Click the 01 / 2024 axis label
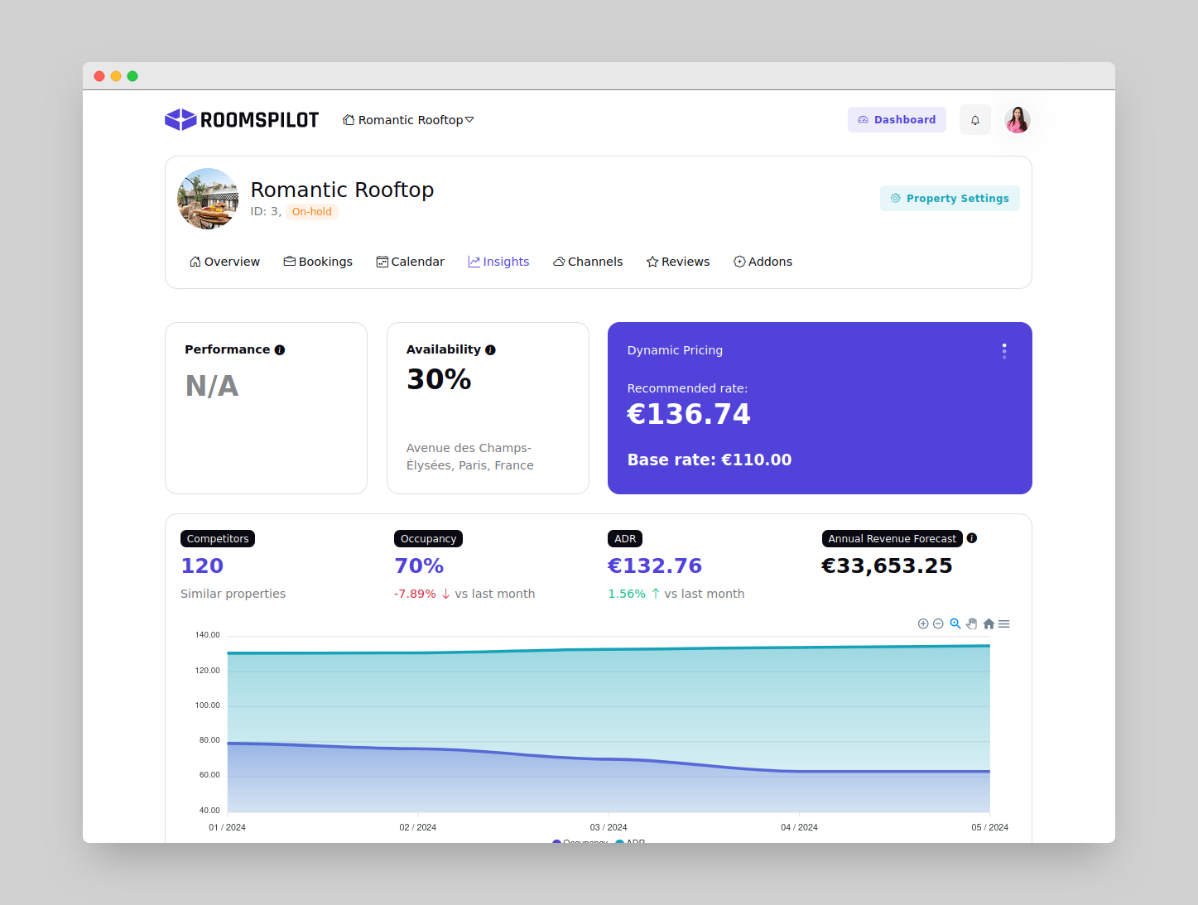This screenshot has height=905, width=1198. point(227,827)
